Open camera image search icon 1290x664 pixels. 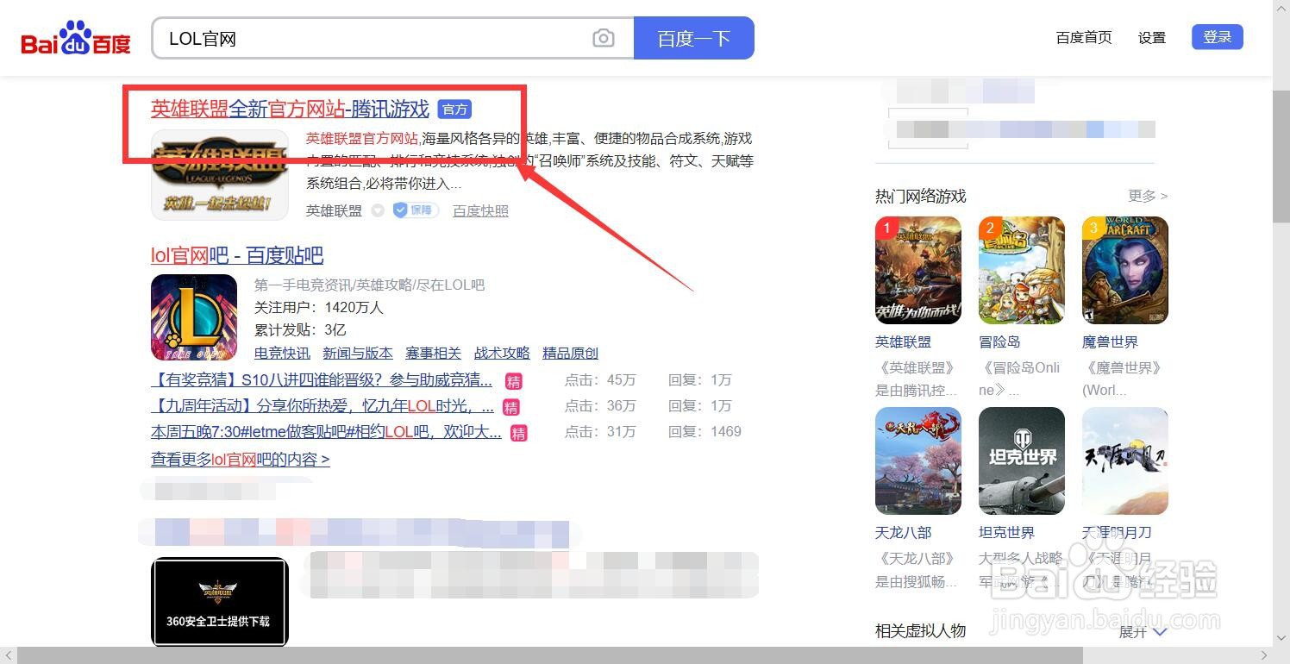click(604, 38)
